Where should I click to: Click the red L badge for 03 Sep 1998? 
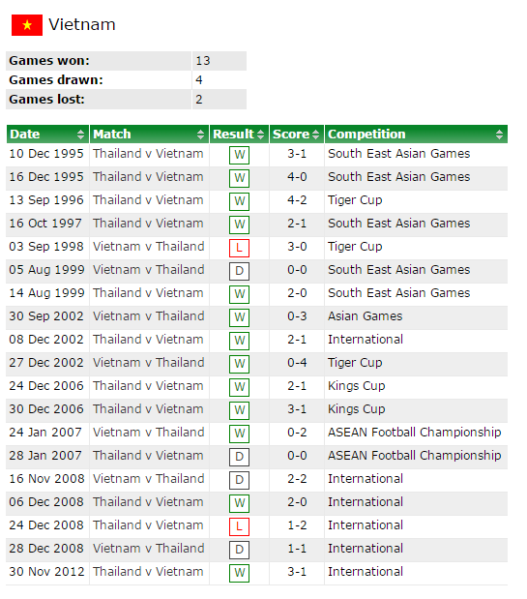pyautogui.click(x=239, y=248)
